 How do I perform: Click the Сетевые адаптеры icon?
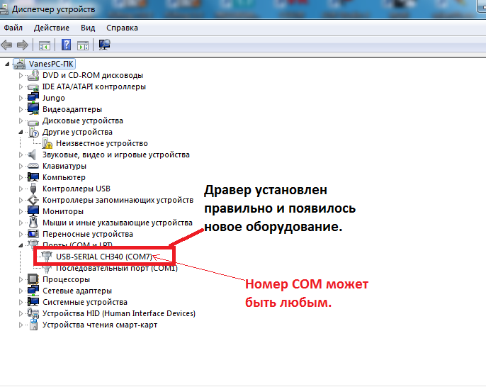[x=33, y=291]
